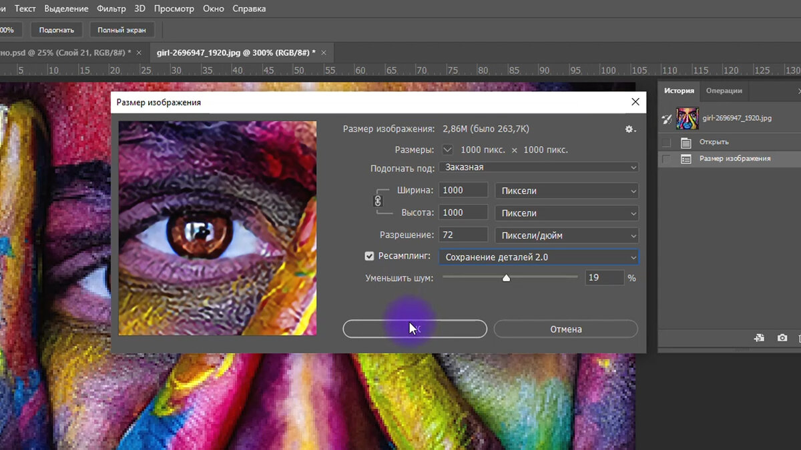Open the Image Size dialog settings gear
This screenshot has height=450, width=801.
(x=629, y=129)
